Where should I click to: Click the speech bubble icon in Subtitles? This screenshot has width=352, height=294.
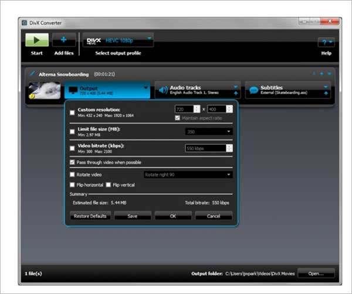click(253, 90)
